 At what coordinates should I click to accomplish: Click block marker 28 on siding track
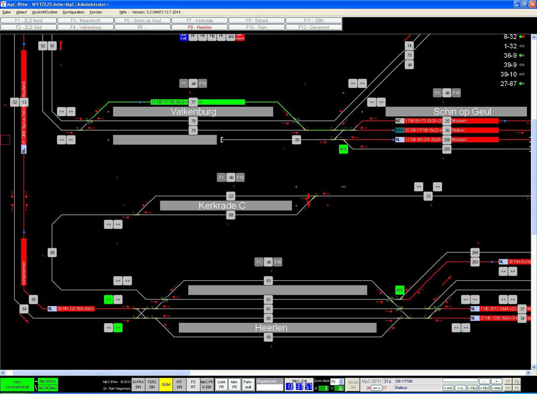point(297,140)
